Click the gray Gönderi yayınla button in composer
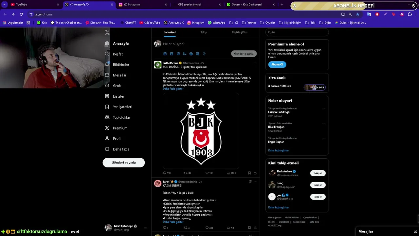This screenshot has height=236, width=419. coord(244,54)
